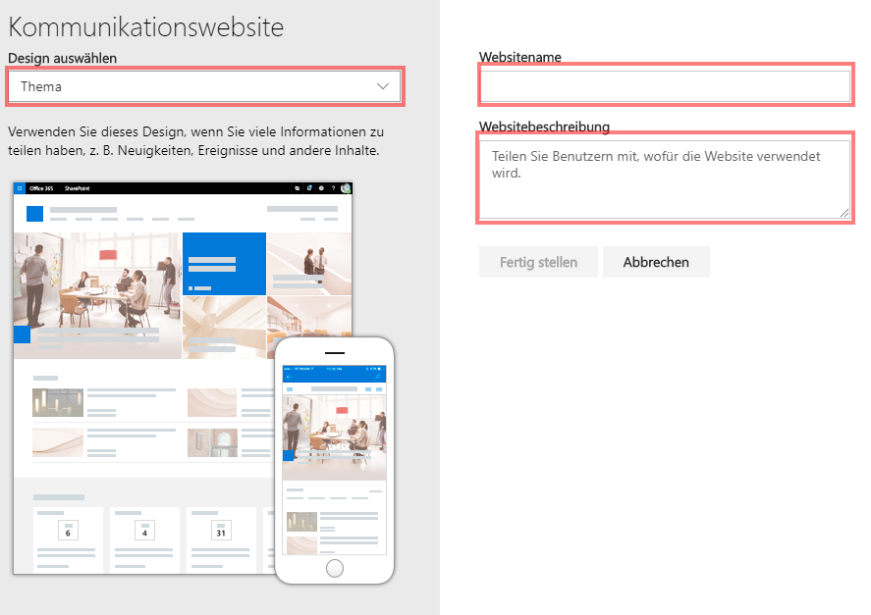Click the settings gear icon in preview header
Screen dimensions: 871x615
(321, 187)
